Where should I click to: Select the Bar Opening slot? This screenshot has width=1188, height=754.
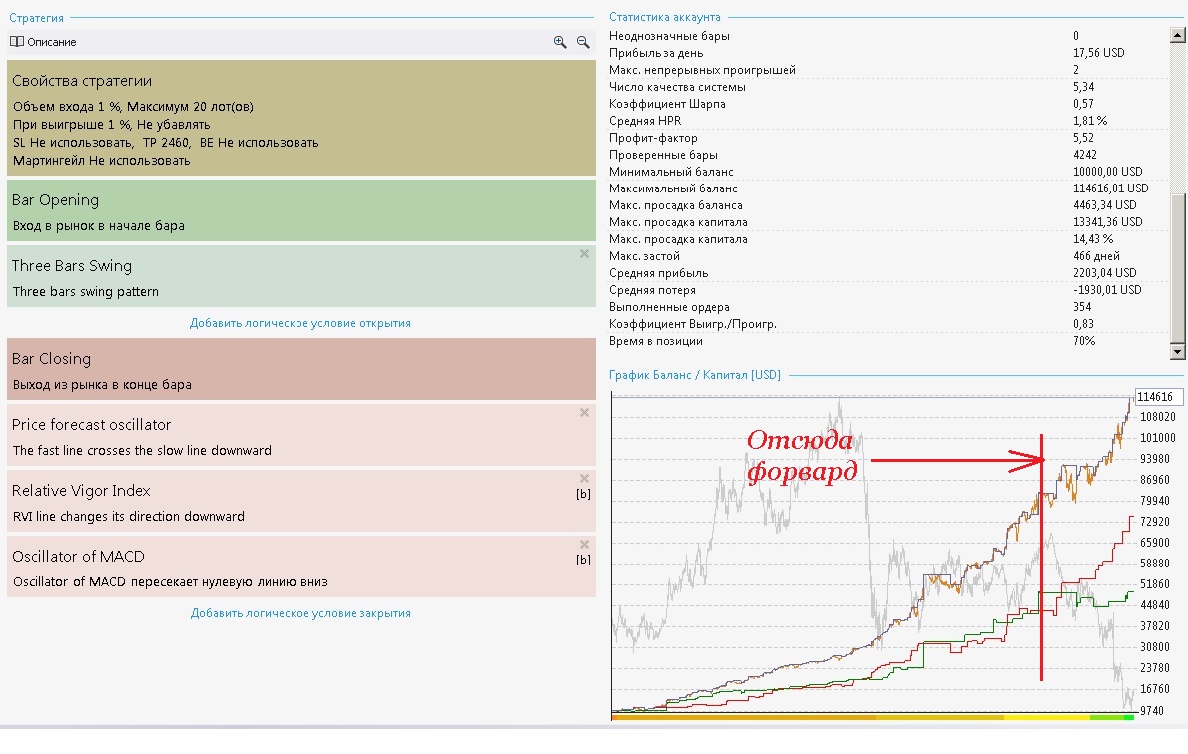[301, 210]
